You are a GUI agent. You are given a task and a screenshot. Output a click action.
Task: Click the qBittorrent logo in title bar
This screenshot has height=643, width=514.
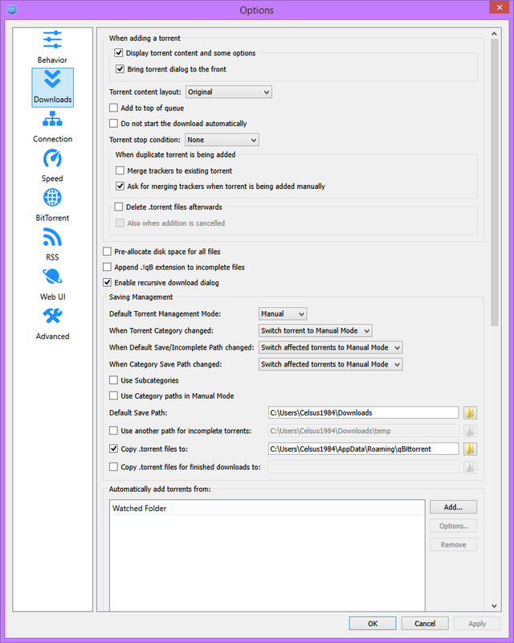[11, 10]
